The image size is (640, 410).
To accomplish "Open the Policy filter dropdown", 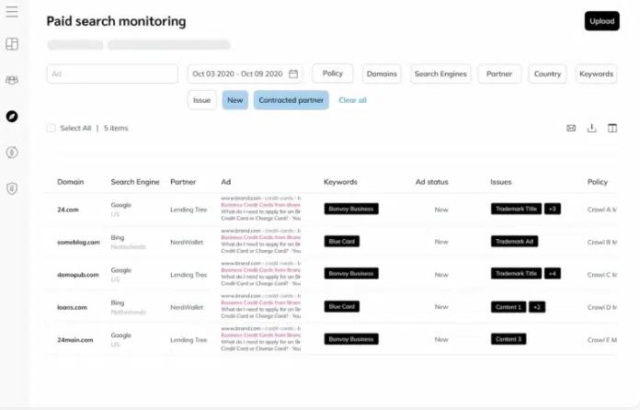I will click(333, 74).
